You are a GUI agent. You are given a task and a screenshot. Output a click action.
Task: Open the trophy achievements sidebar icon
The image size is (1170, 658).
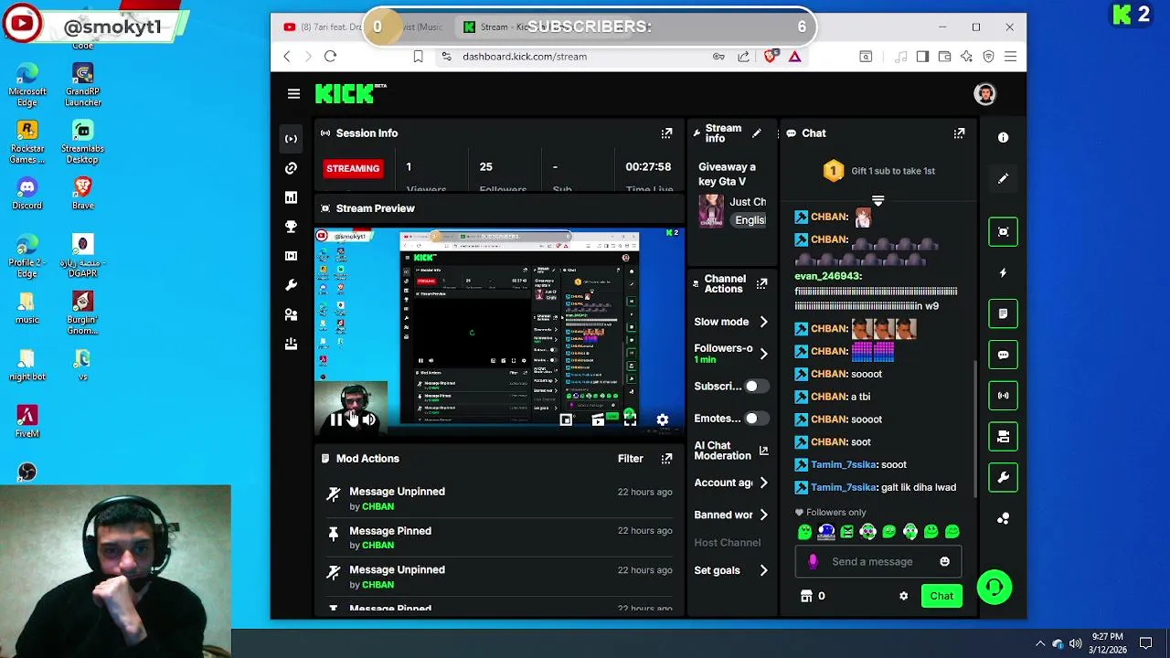point(291,227)
